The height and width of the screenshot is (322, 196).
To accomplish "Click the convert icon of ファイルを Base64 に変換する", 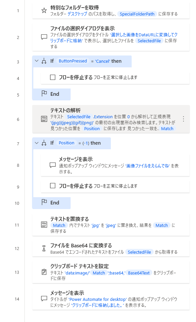I will coord(44,248).
